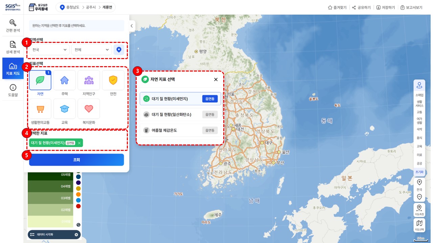The image size is (433, 243).
Task: Select the 05레벨 dark green legend swatch
Action: tap(50, 175)
